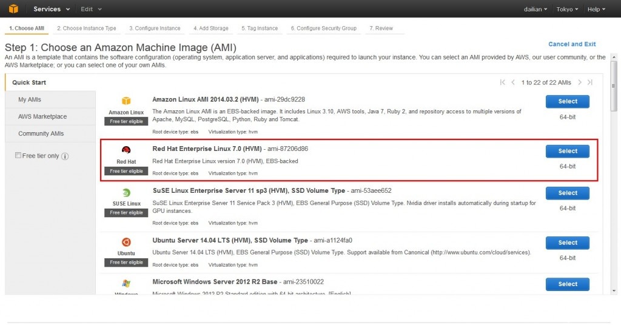
Task: Open the AWS Marketplace tab
Action: coord(42,116)
